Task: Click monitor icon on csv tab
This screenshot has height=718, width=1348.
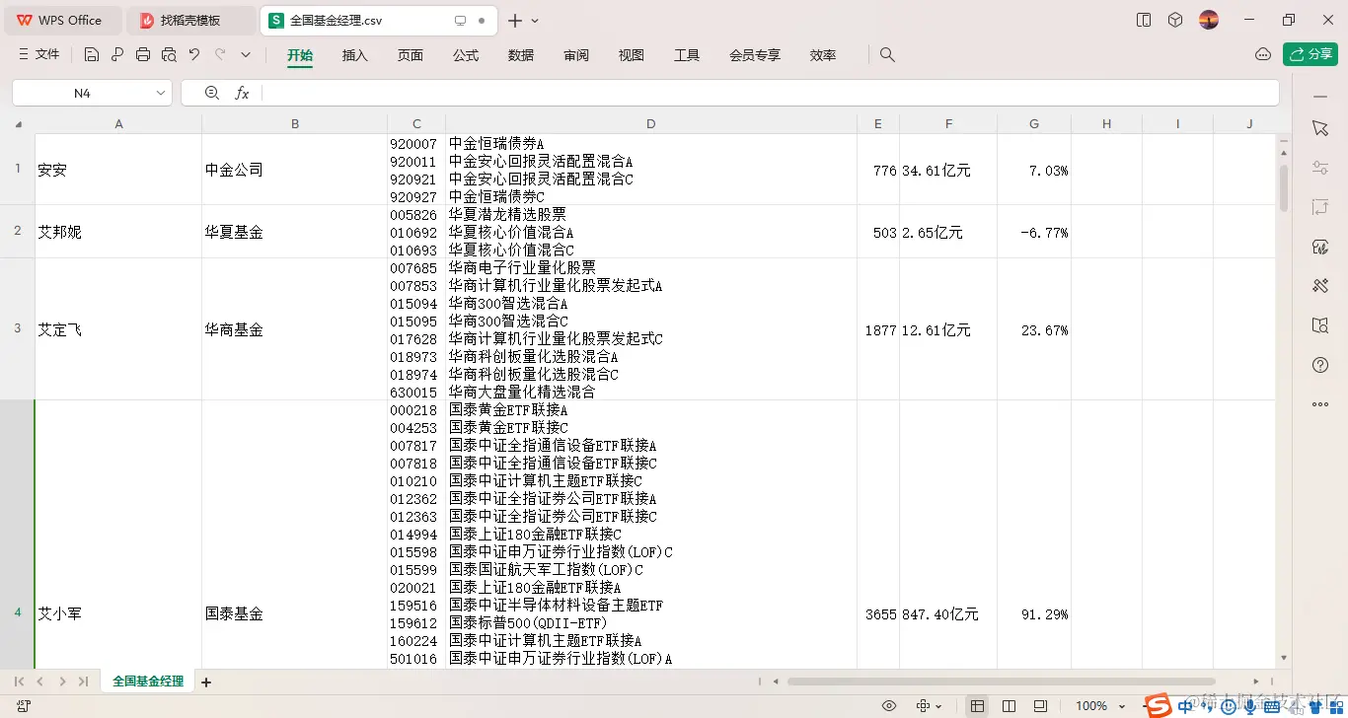Action: pyautogui.click(x=460, y=20)
